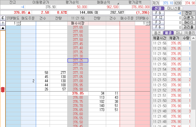This screenshot has width=196, height=127.
Task: Click the 11:21:56 time header
Action: pyautogui.click(x=78, y=18)
